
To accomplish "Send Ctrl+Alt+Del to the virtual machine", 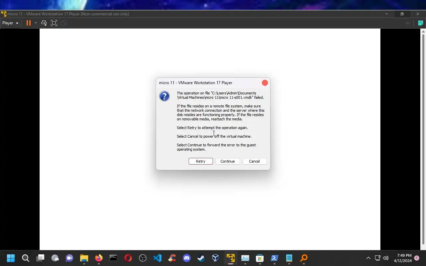I will 44,23.
